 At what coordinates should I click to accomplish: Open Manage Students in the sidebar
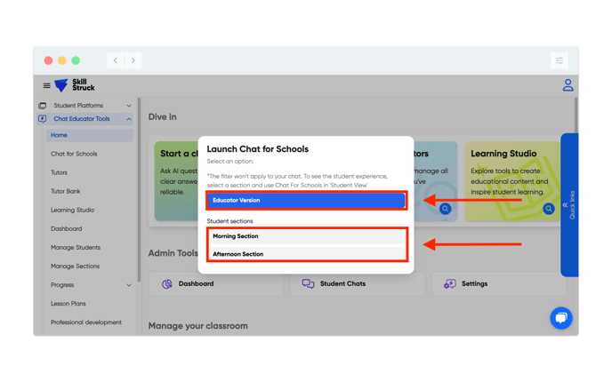click(76, 248)
